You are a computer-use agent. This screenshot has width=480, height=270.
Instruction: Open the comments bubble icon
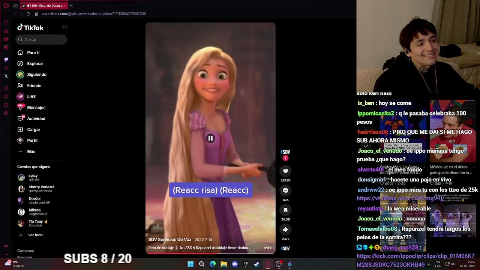[x=285, y=190]
